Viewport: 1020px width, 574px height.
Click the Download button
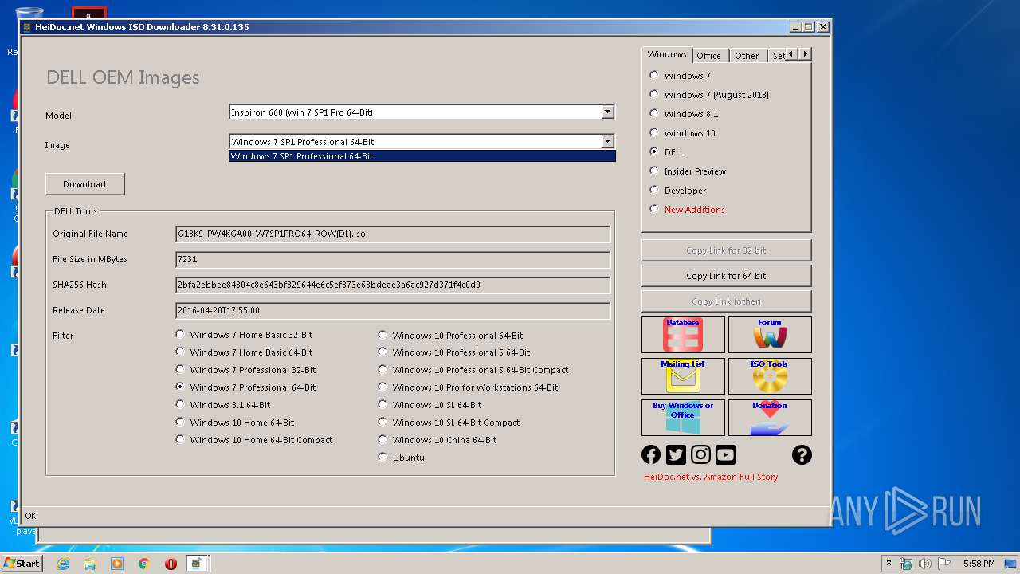click(x=84, y=184)
